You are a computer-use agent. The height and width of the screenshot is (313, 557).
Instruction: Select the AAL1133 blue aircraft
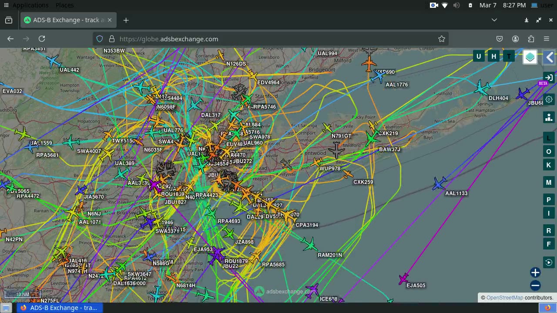pyautogui.click(x=440, y=183)
